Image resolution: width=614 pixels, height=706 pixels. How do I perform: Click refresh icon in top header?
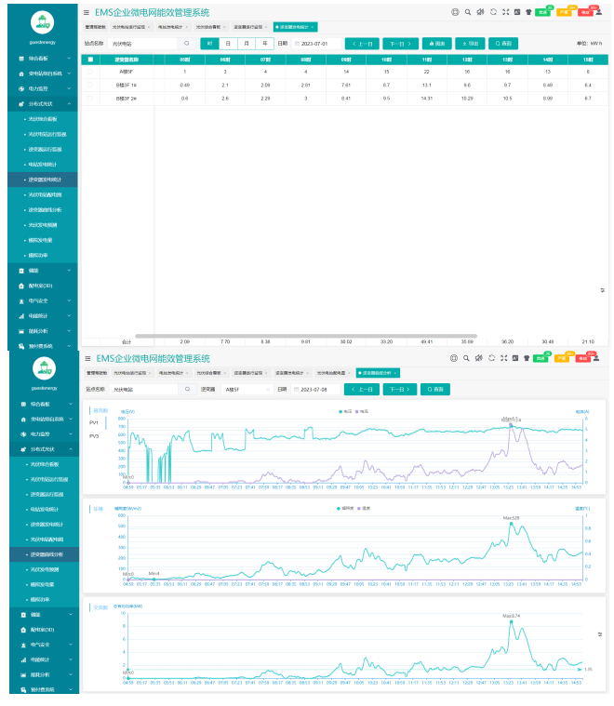coord(492,13)
